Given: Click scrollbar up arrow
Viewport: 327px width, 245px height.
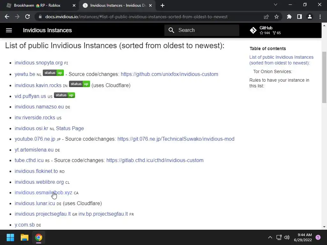Looking at the screenshot, I should 324,26.
